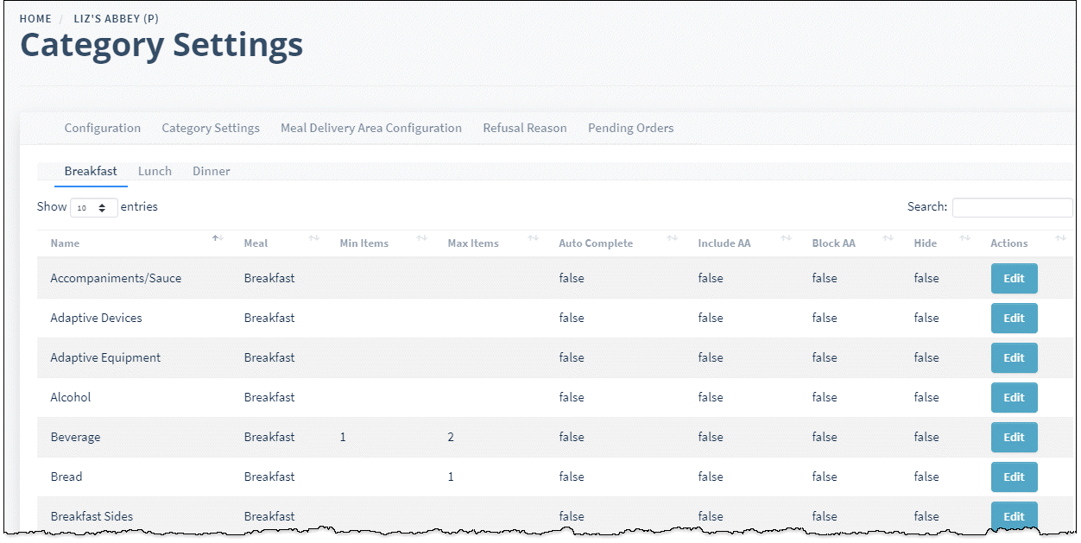The height and width of the screenshot is (543, 1081).
Task: Click the Auto Complete column header
Action: pyautogui.click(x=596, y=243)
